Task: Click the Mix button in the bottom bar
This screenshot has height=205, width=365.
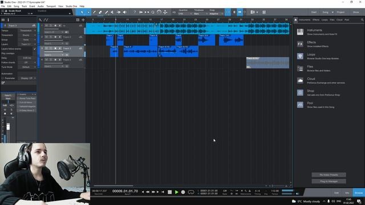Action: [x=347, y=193]
